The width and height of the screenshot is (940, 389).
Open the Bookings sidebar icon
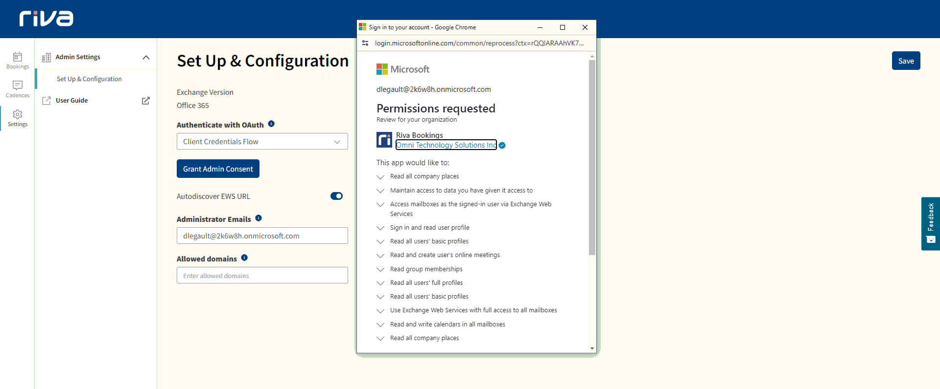18,61
